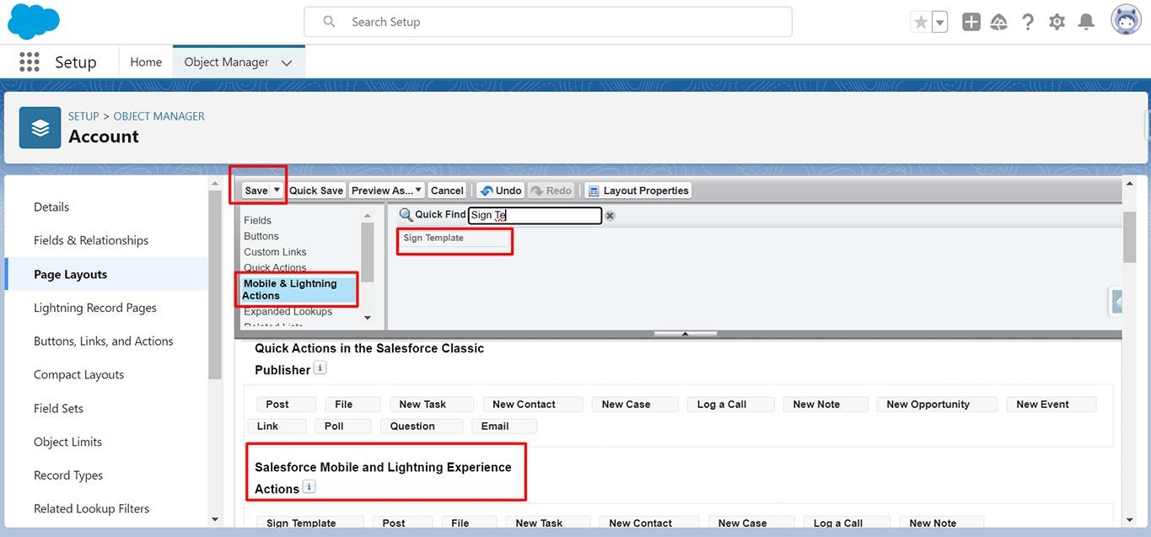Image resolution: width=1151 pixels, height=537 pixels.
Task: Click the Link action in Classic Publisher
Action: (x=277, y=427)
